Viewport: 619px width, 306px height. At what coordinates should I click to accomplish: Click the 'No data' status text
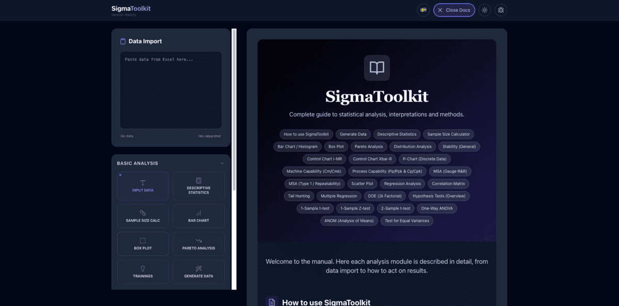coord(127,136)
